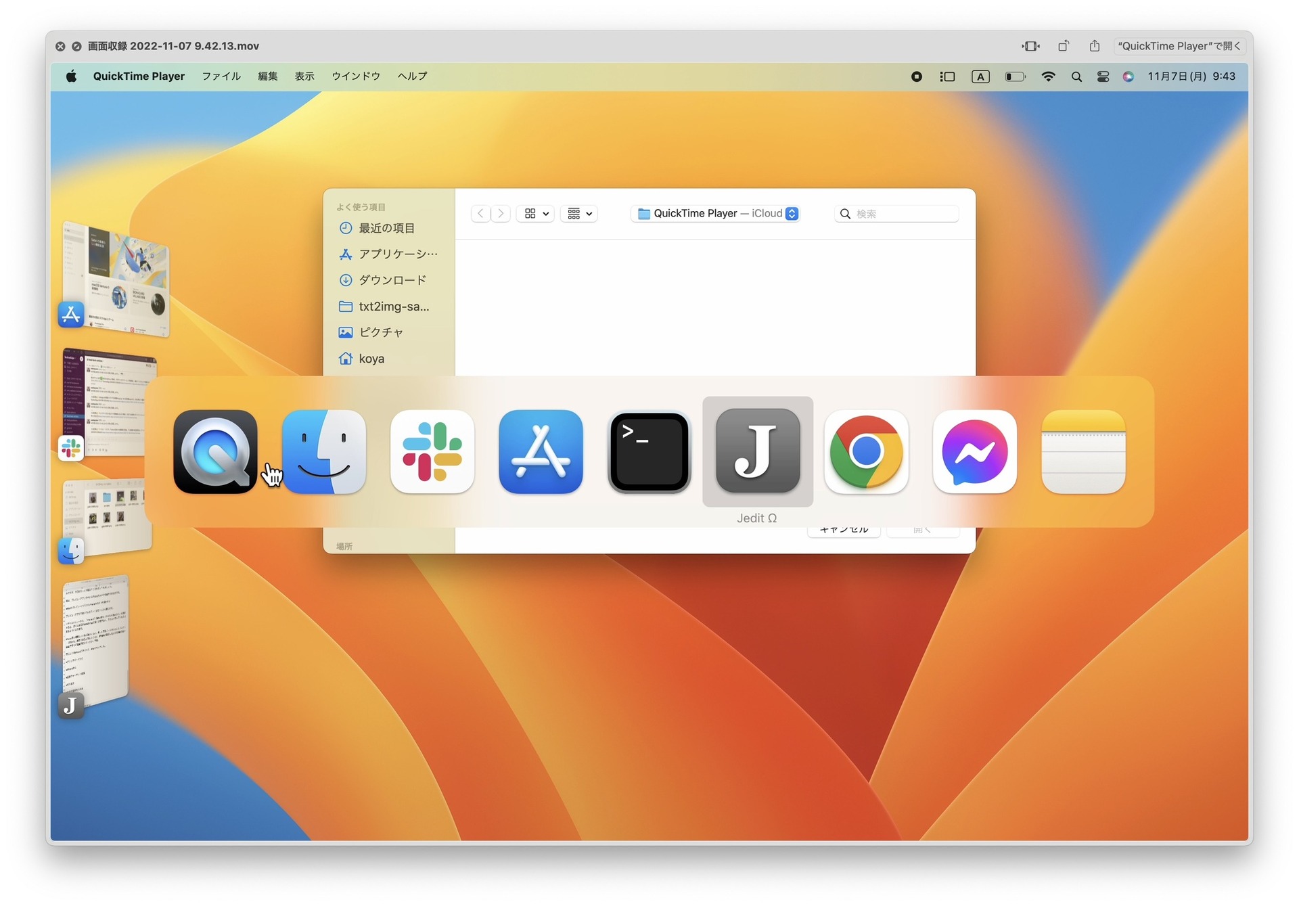
Task: Select Notes in the app switcher
Action: tap(1082, 452)
